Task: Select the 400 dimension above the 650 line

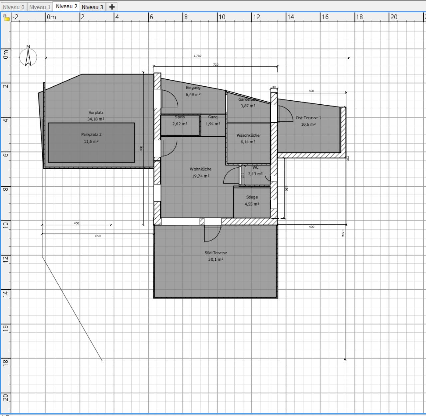Action: (77, 223)
